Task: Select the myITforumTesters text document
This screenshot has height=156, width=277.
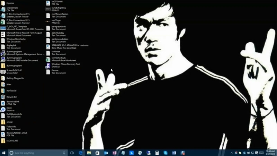Action: (x=57, y=15)
